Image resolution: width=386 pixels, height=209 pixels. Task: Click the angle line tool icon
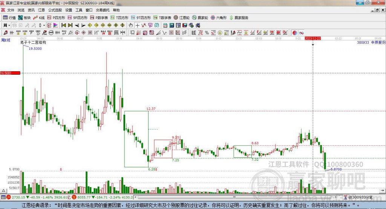[x=159, y=33]
